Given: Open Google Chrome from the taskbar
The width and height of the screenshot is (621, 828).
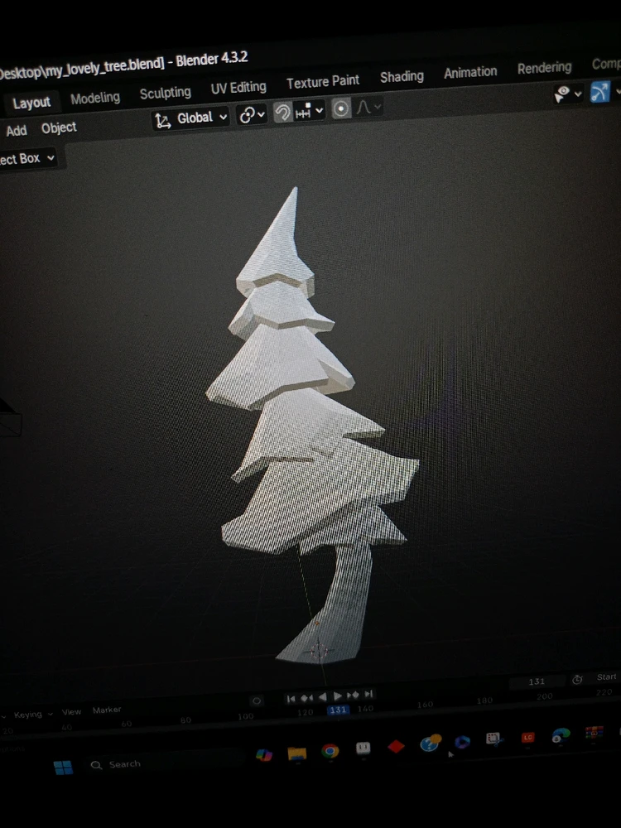Looking at the screenshot, I should [x=330, y=751].
